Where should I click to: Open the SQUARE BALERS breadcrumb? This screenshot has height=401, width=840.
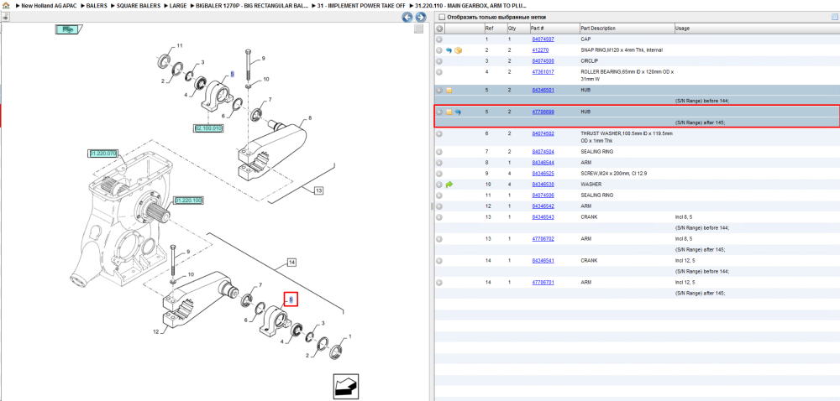pyautogui.click(x=139, y=5)
